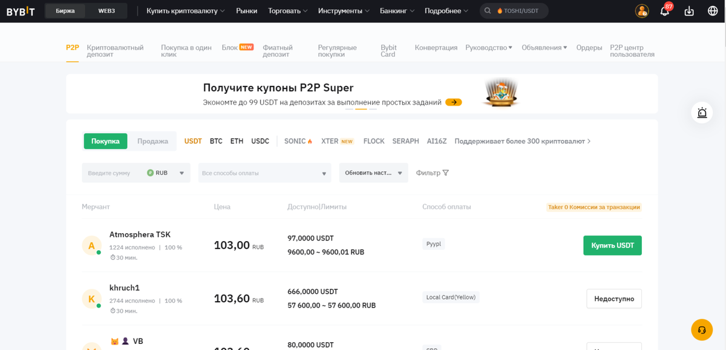Click the Bybit logo
726x350 pixels.
coord(21,11)
